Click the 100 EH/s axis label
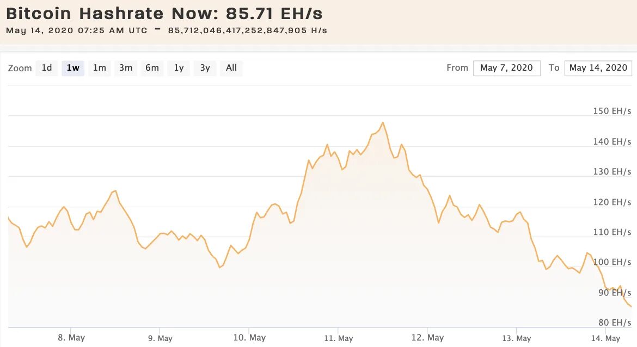The width and height of the screenshot is (637, 347). 612,262
